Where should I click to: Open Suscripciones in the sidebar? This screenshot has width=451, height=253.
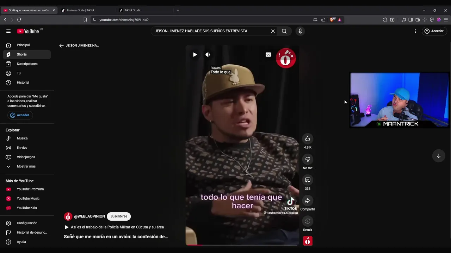click(x=27, y=64)
